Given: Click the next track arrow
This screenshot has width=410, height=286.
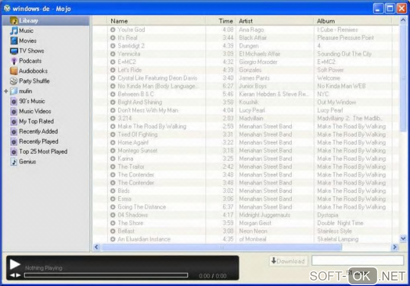Looking at the screenshot, I should tap(18, 275).
